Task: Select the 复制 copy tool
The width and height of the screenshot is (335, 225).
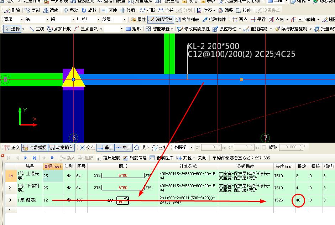Action: pyautogui.click(x=32, y=10)
